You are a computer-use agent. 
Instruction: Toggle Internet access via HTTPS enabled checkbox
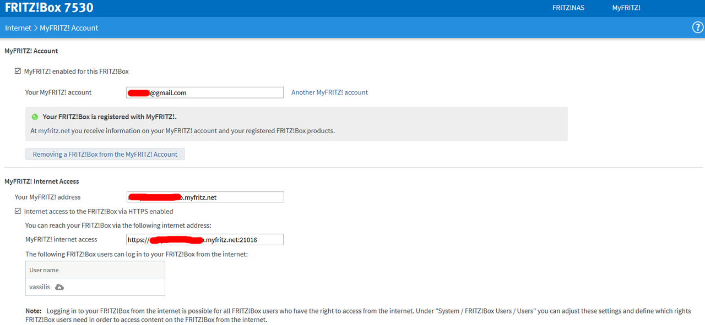pos(18,211)
